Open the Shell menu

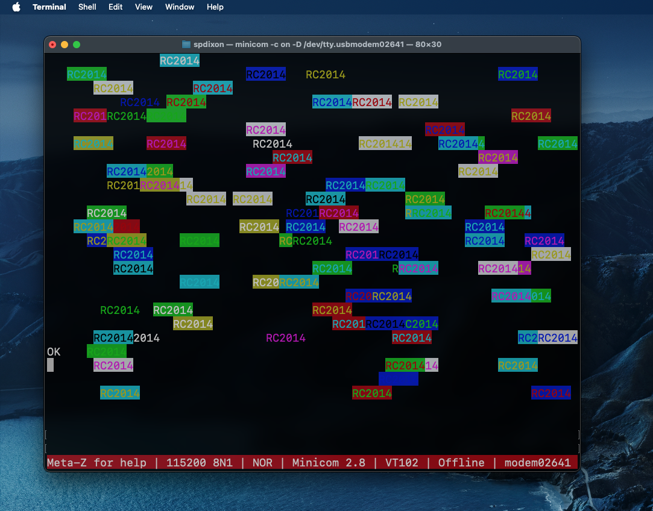coord(87,7)
